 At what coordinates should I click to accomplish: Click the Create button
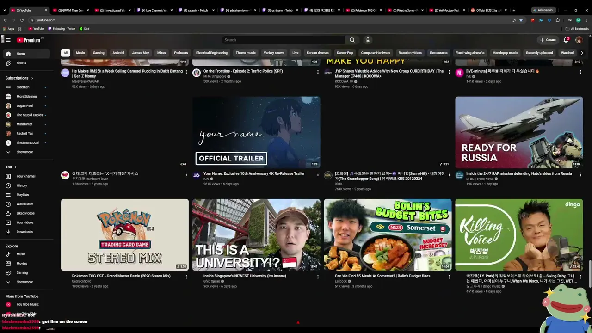[548, 40]
